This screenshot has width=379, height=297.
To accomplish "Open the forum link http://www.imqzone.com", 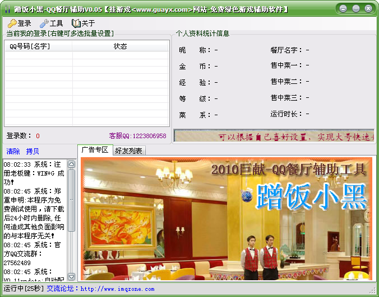I will click(118, 289).
